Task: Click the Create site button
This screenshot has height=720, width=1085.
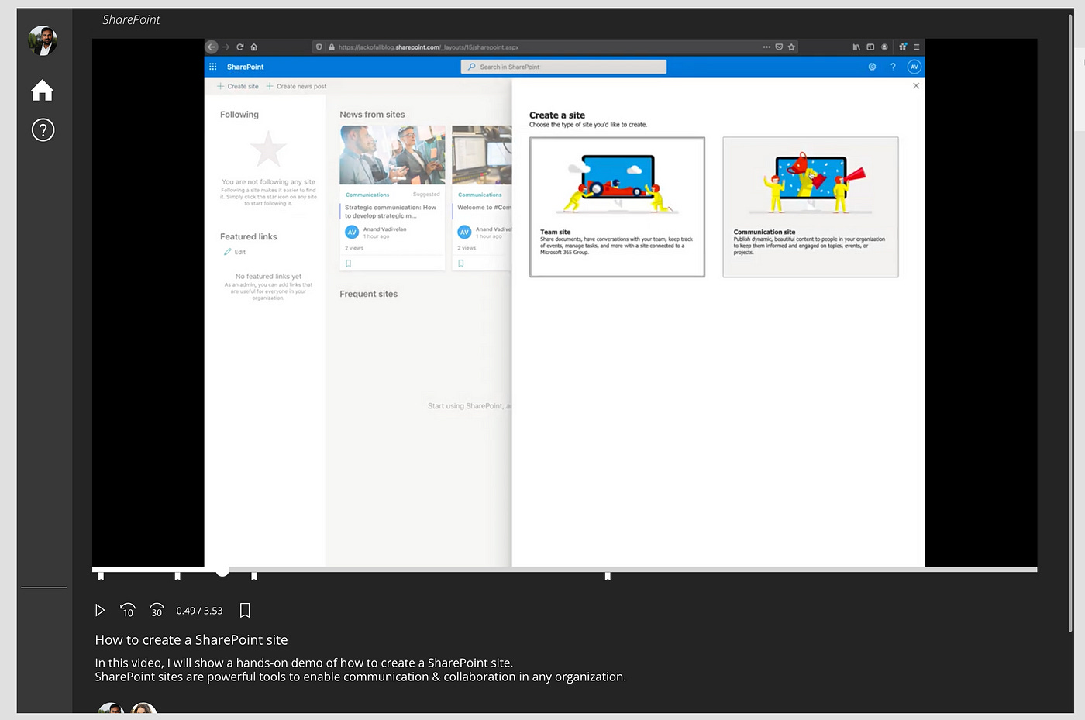Action: pyautogui.click(x=238, y=86)
